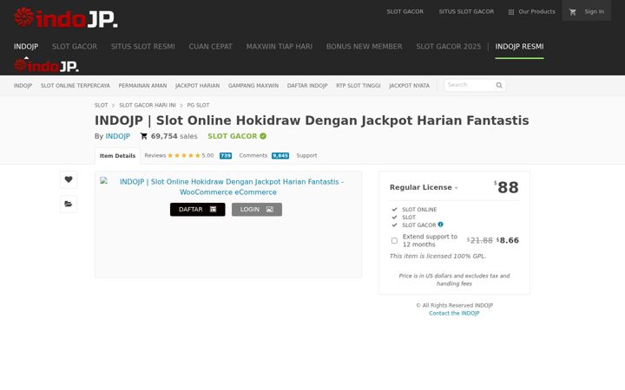This screenshot has width=625, height=390.
Task: Select INDOJP RESMI in main navigation
Action: point(519,47)
